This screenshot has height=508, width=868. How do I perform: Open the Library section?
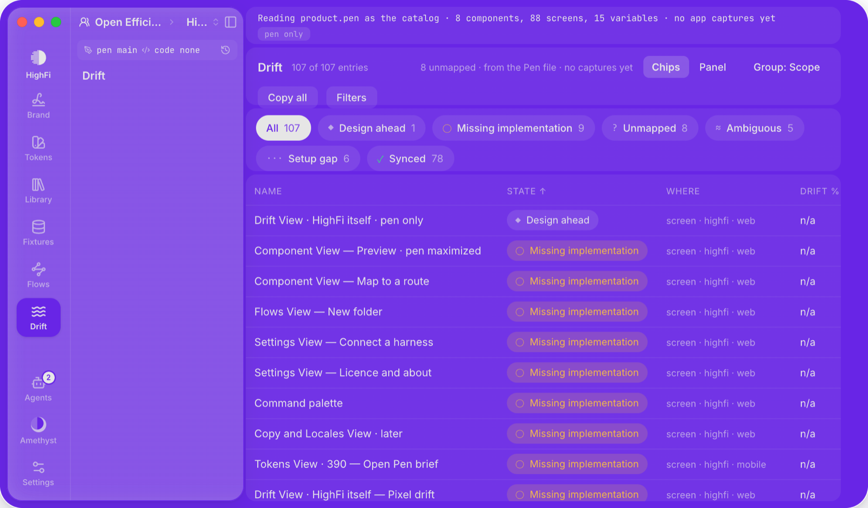pos(38,191)
